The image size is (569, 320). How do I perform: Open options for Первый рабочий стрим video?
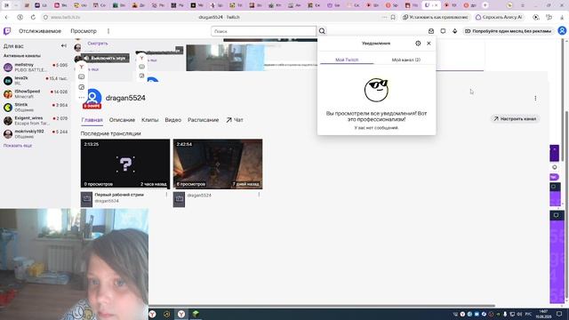(x=166, y=195)
